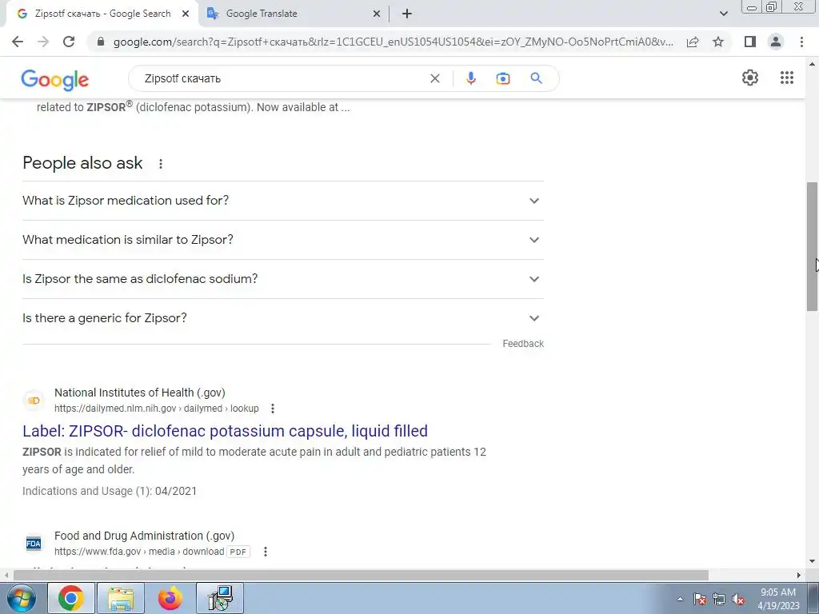Image resolution: width=819 pixels, height=614 pixels.
Task: Start a voice search with microphone
Action: 470,78
